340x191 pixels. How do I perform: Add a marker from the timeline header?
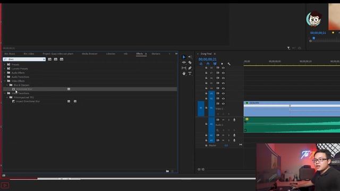(222, 64)
